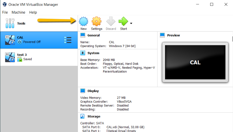Open the Storage section header link

pyautogui.click(x=94, y=117)
